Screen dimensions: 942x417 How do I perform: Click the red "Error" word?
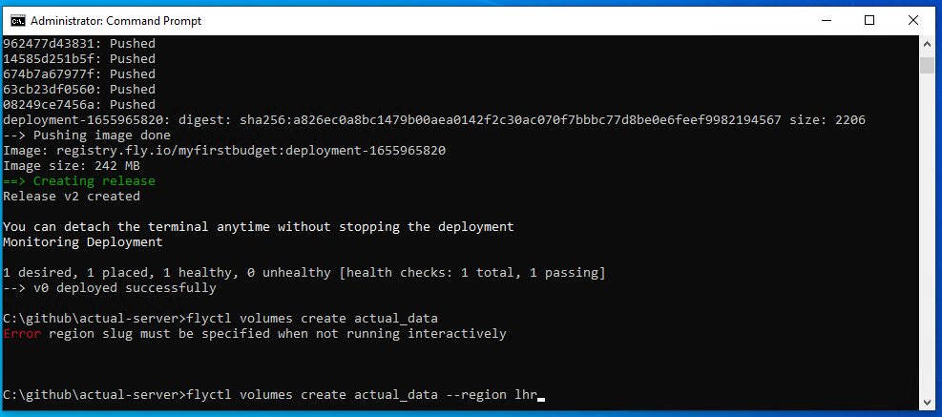[22, 334]
